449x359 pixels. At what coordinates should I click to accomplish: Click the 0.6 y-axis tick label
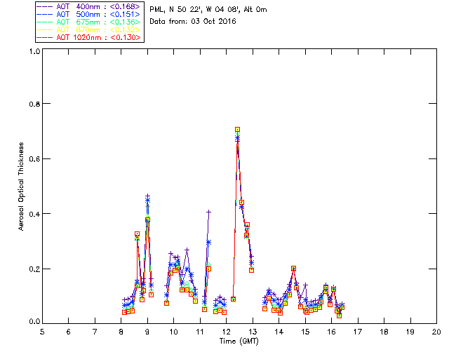pos(34,159)
